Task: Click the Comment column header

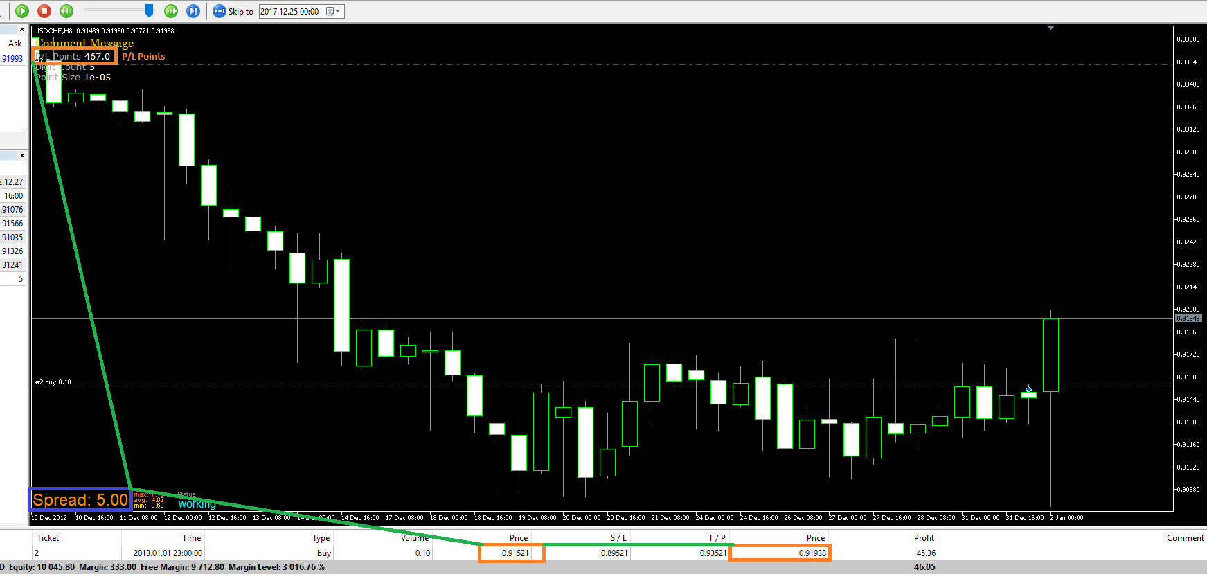Action: [x=1185, y=538]
